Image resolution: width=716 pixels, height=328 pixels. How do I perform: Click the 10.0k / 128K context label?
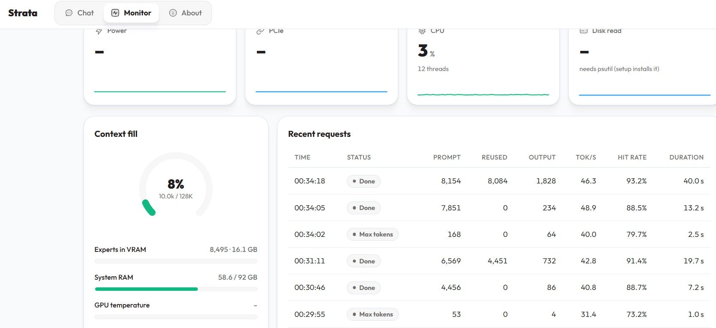click(176, 196)
